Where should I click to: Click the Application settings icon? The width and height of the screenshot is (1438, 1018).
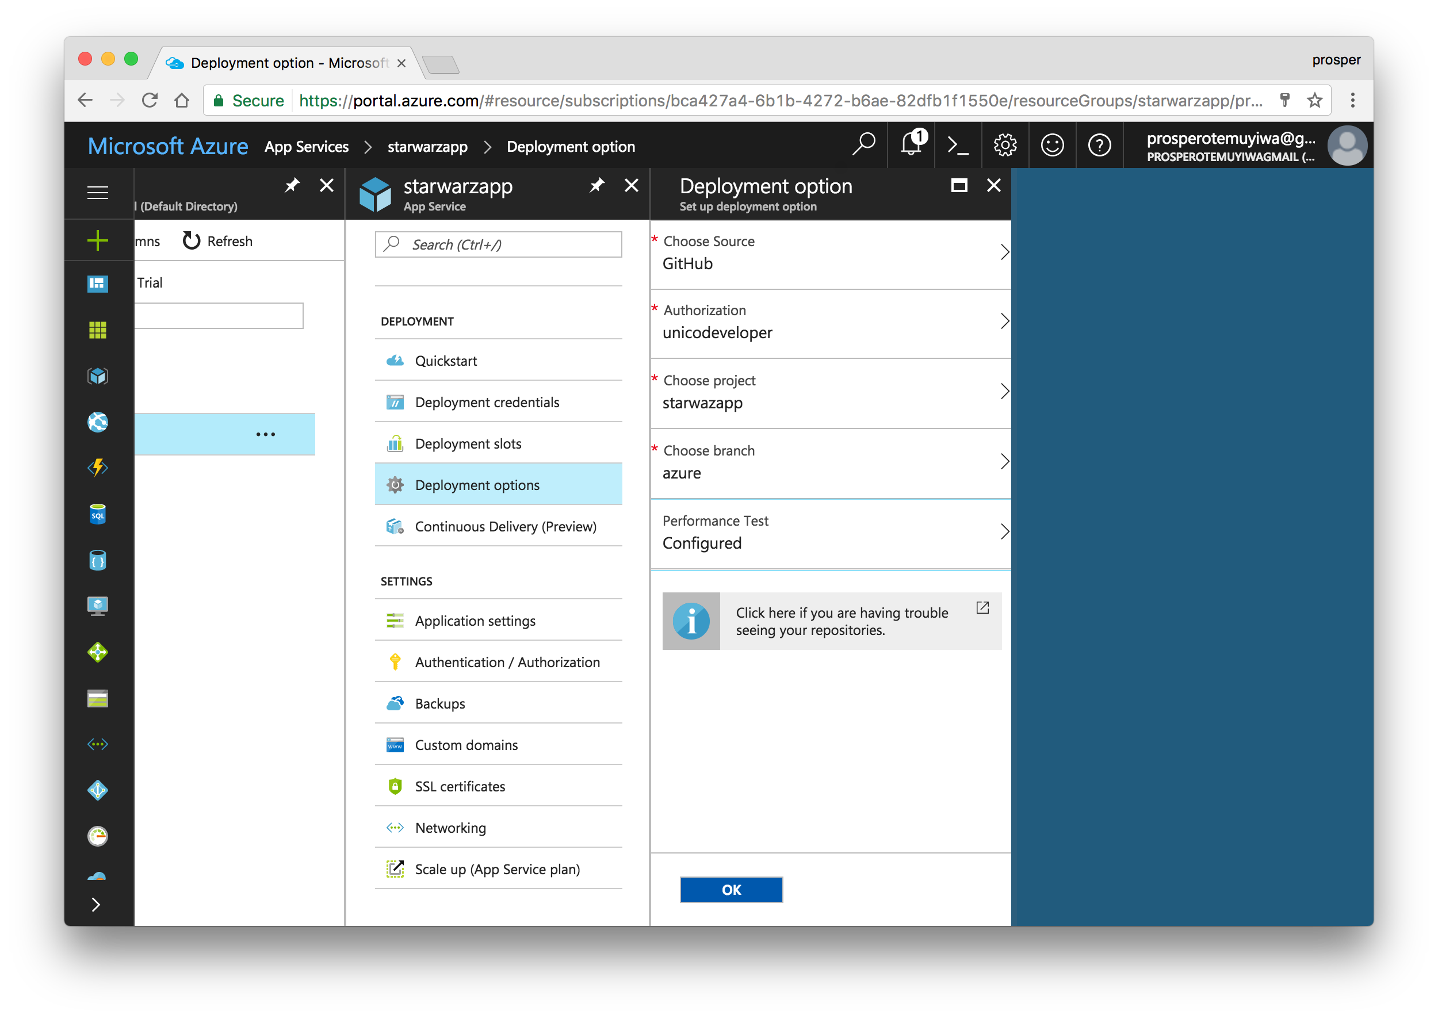click(393, 619)
